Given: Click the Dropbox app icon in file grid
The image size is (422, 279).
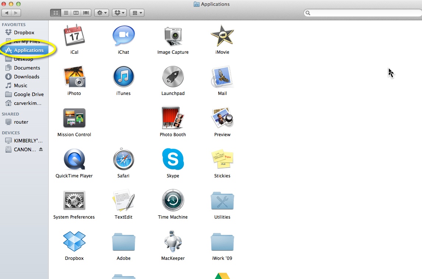Looking at the screenshot, I should pyautogui.click(x=74, y=241).
